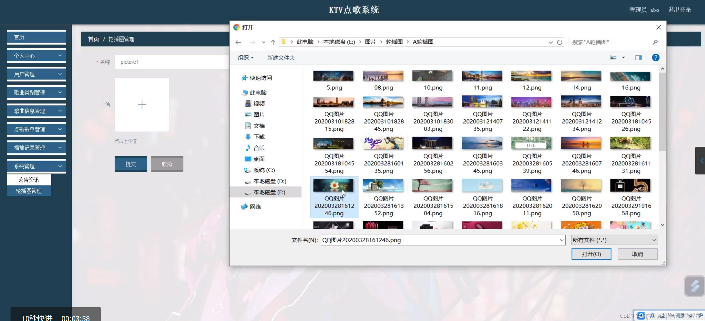
Task: Toggle the thumbnail view mode button
Action: pyautogui.click(x=614, y=58)
